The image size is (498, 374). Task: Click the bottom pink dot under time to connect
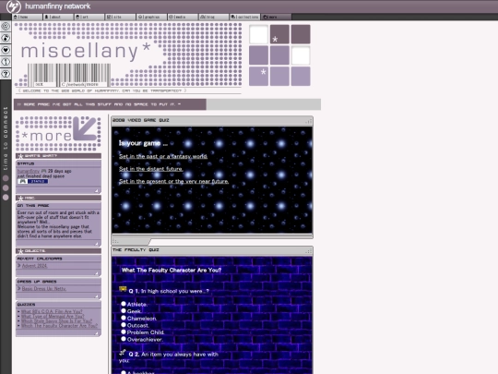pos(6,198)
